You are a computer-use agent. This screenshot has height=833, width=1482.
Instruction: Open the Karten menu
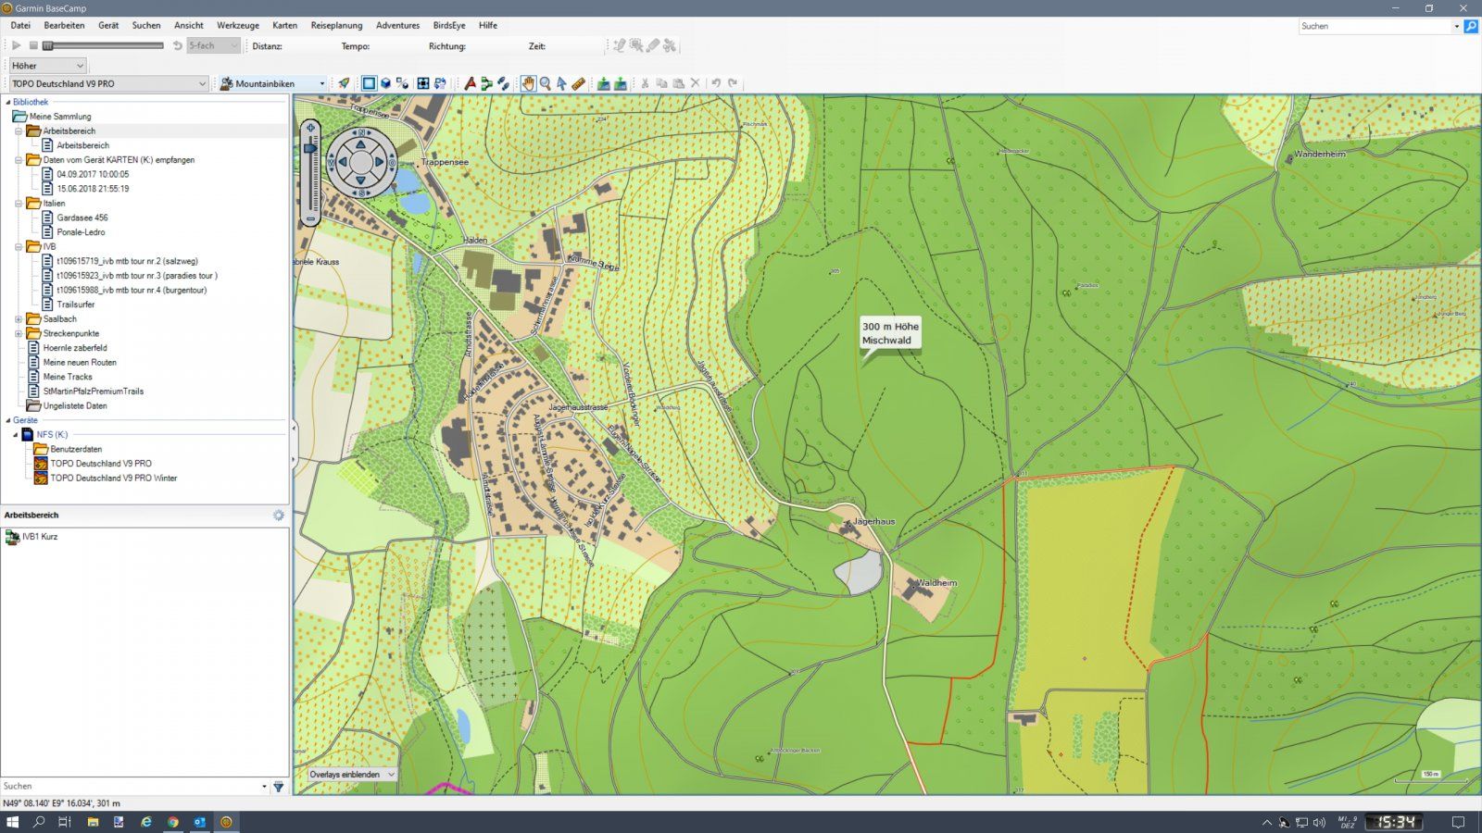tap(284, 25)
